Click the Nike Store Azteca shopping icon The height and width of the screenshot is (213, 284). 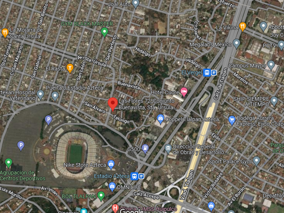pos(111,165)
